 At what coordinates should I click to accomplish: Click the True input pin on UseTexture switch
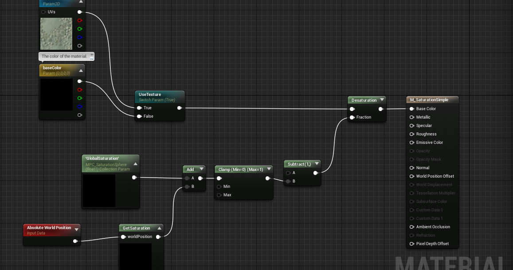point(139,107)
